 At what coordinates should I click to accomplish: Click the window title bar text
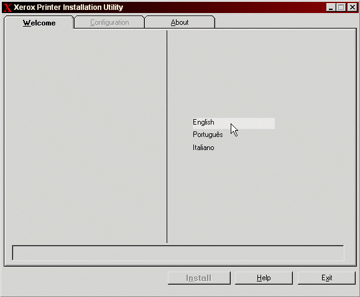[x=68, y=7]
